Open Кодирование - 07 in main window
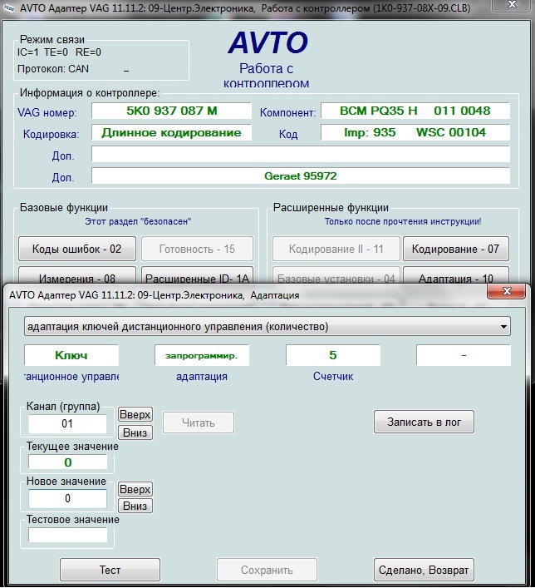Viewport: 535px width, 588px height. tap(455, 249)
